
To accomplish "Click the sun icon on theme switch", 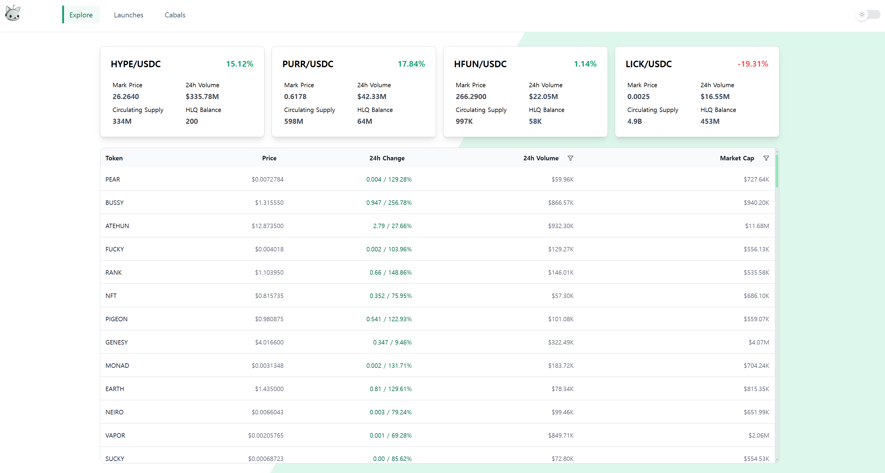I will click(x=862, y=15).
